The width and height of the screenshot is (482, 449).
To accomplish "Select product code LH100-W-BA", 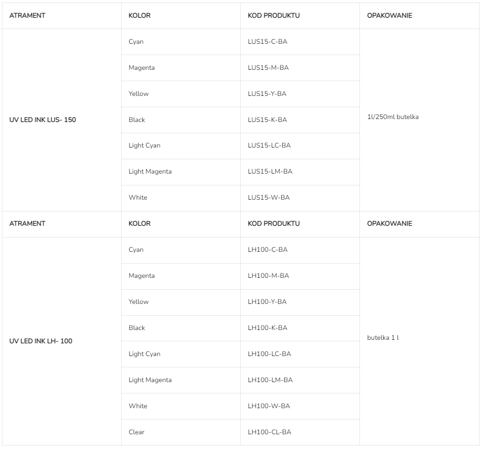I will tap(269, 406).
